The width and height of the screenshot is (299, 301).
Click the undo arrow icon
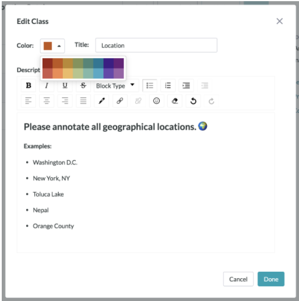[193, 101]
